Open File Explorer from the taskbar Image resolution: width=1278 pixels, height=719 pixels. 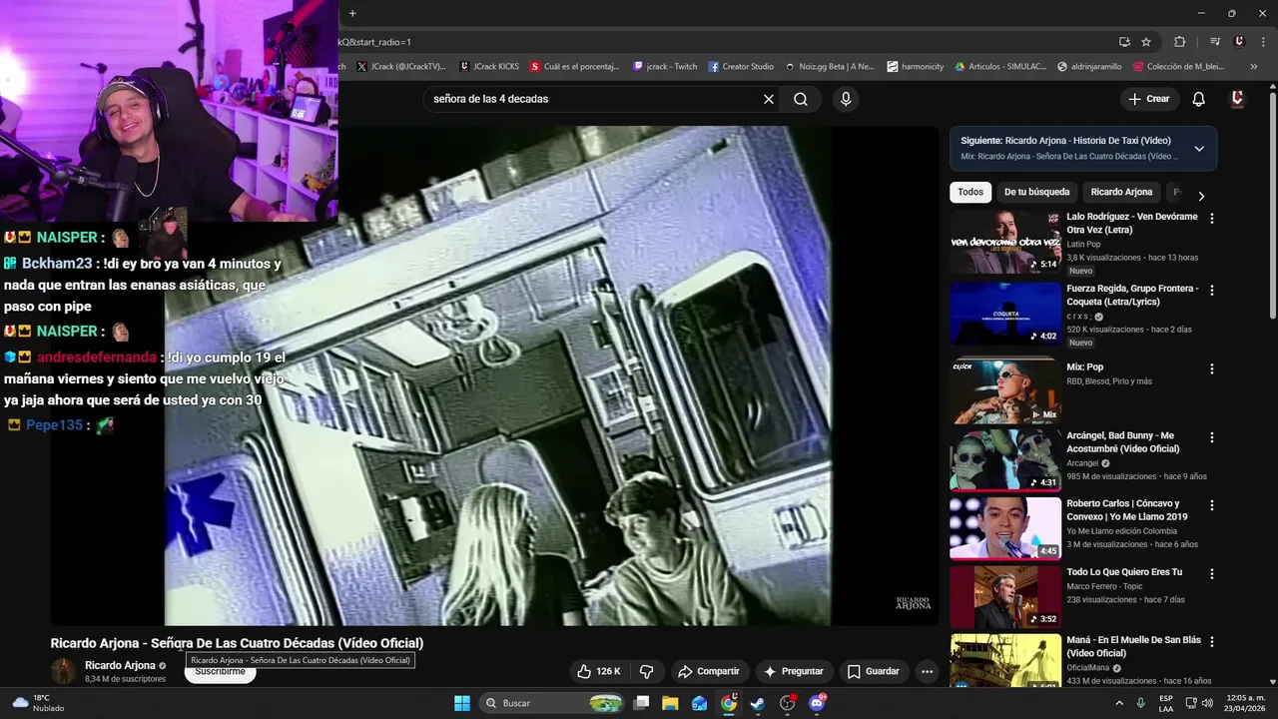[x=670, y=703]
